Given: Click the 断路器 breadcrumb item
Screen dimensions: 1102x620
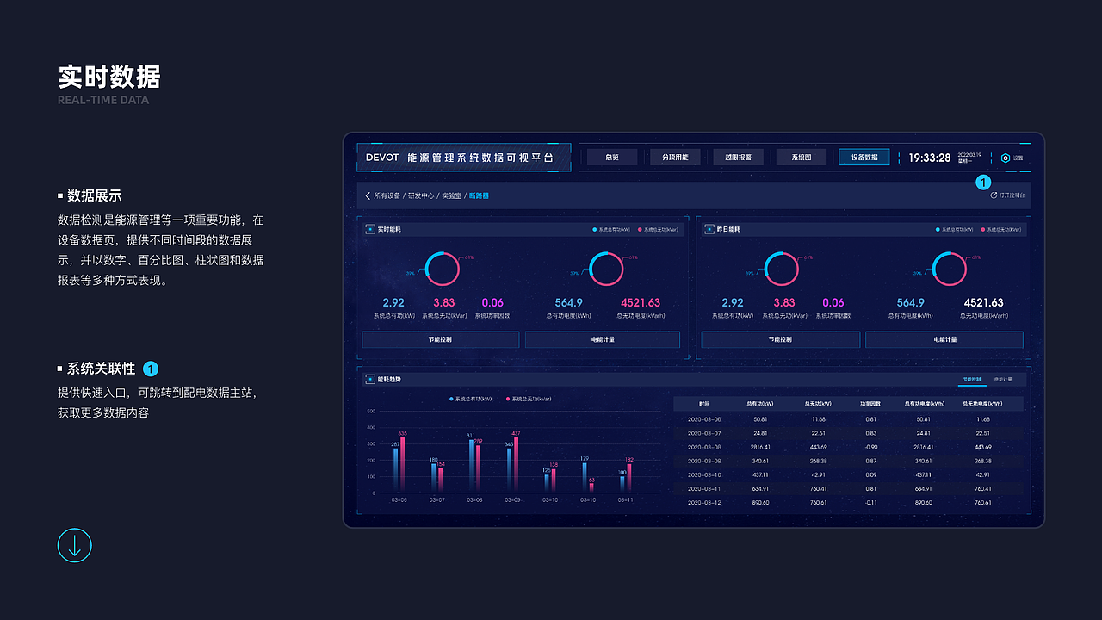Looking at the screenshot, I should pos(479,196).
